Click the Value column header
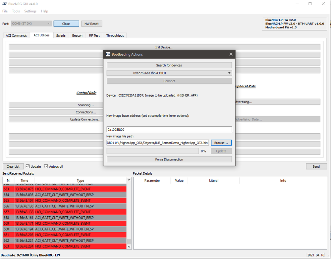 point(179,180)
